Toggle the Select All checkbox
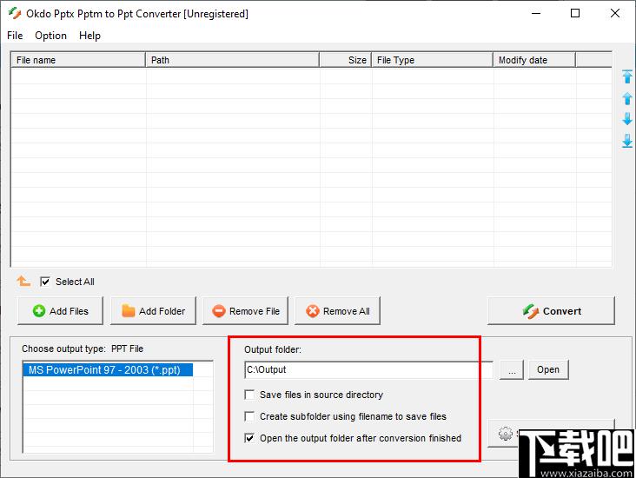This screenshot has height=478, width=636. (45, 282)
